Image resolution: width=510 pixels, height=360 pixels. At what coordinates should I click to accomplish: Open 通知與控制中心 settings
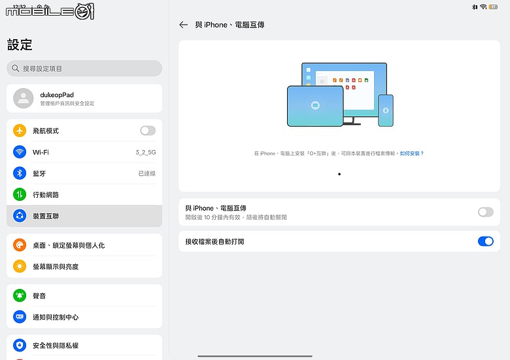(84, 317)
